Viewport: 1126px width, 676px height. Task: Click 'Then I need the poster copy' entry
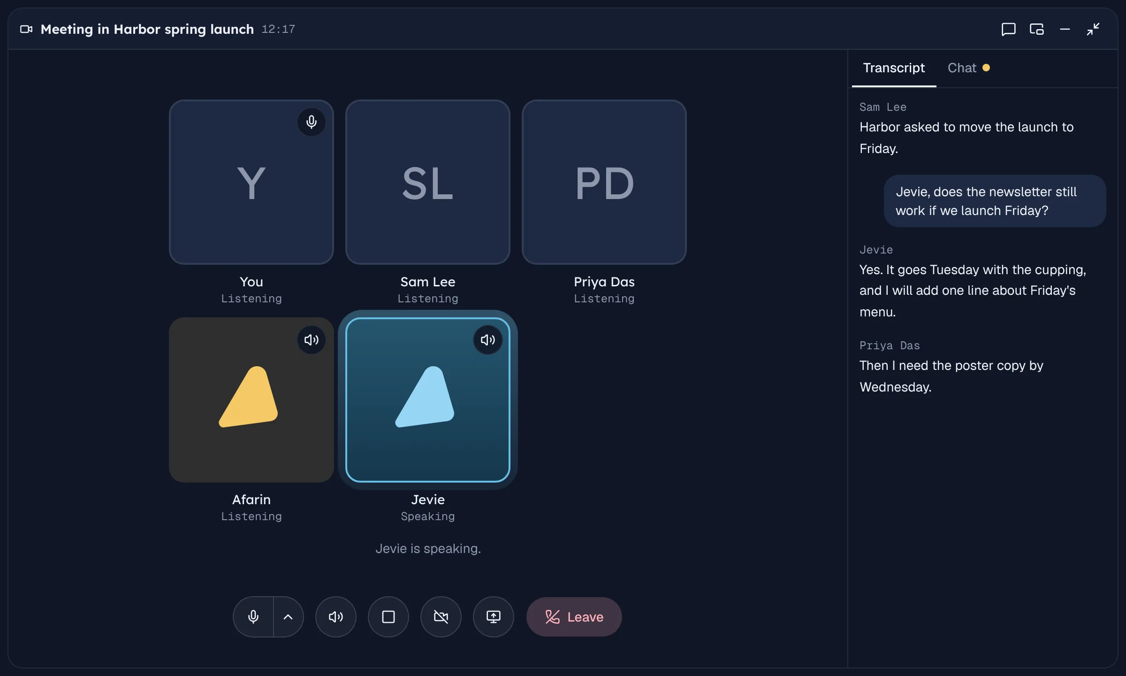click(x=951, y=376)
